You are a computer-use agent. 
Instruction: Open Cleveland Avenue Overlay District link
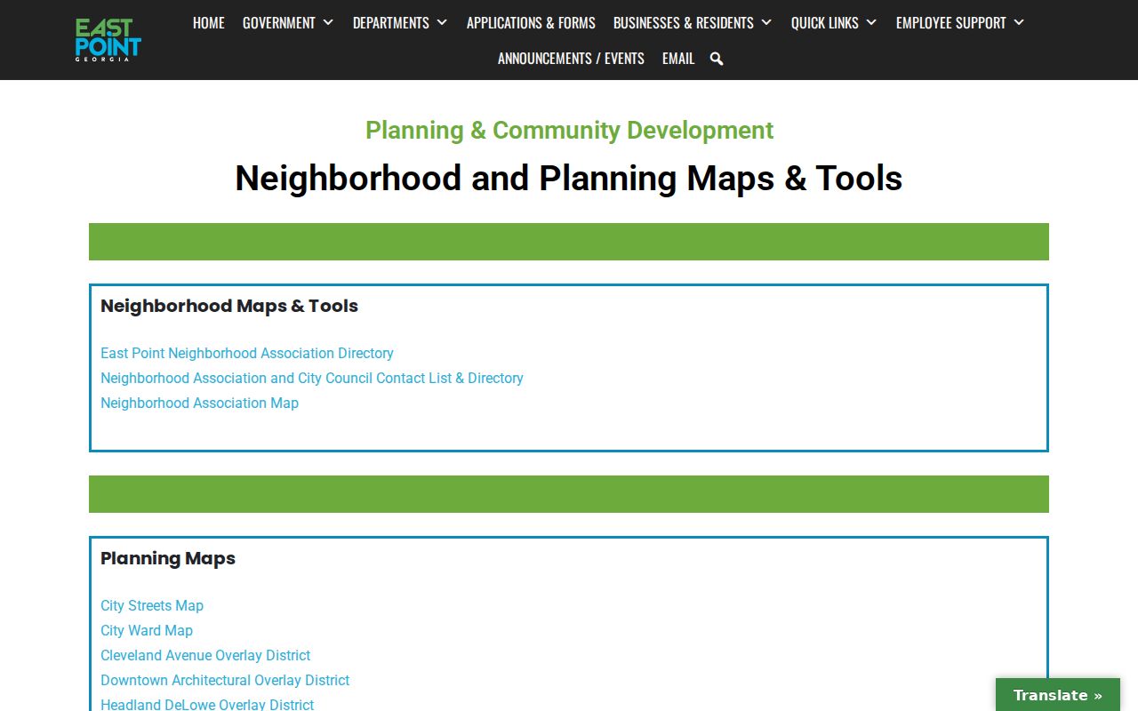pos(205,655)
